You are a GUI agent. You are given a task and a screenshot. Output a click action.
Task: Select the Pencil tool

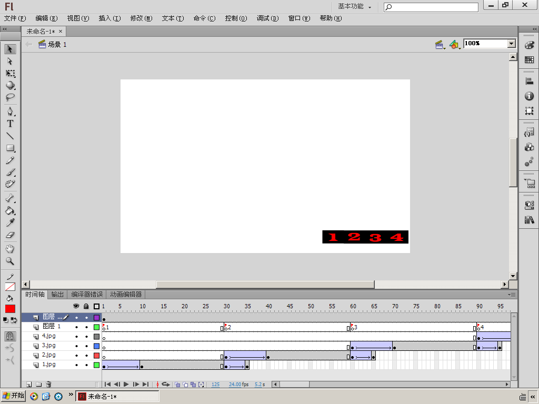(10, 160)
